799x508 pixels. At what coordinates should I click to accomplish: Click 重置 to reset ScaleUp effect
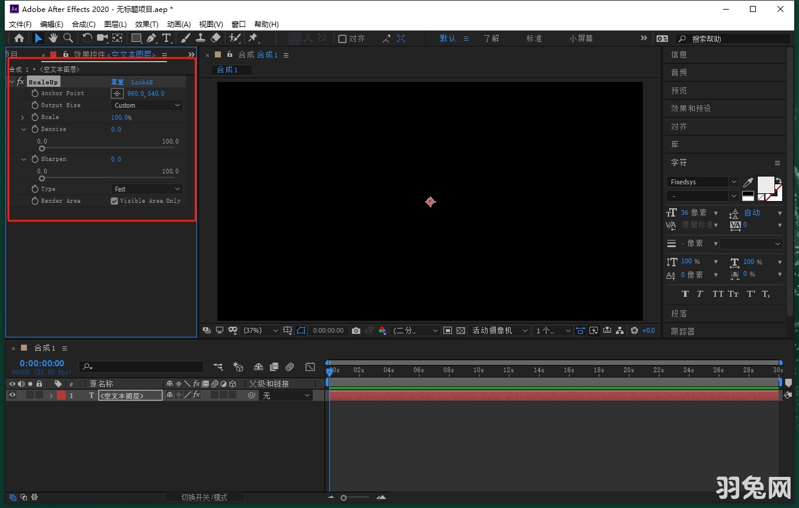pos(117,82)
